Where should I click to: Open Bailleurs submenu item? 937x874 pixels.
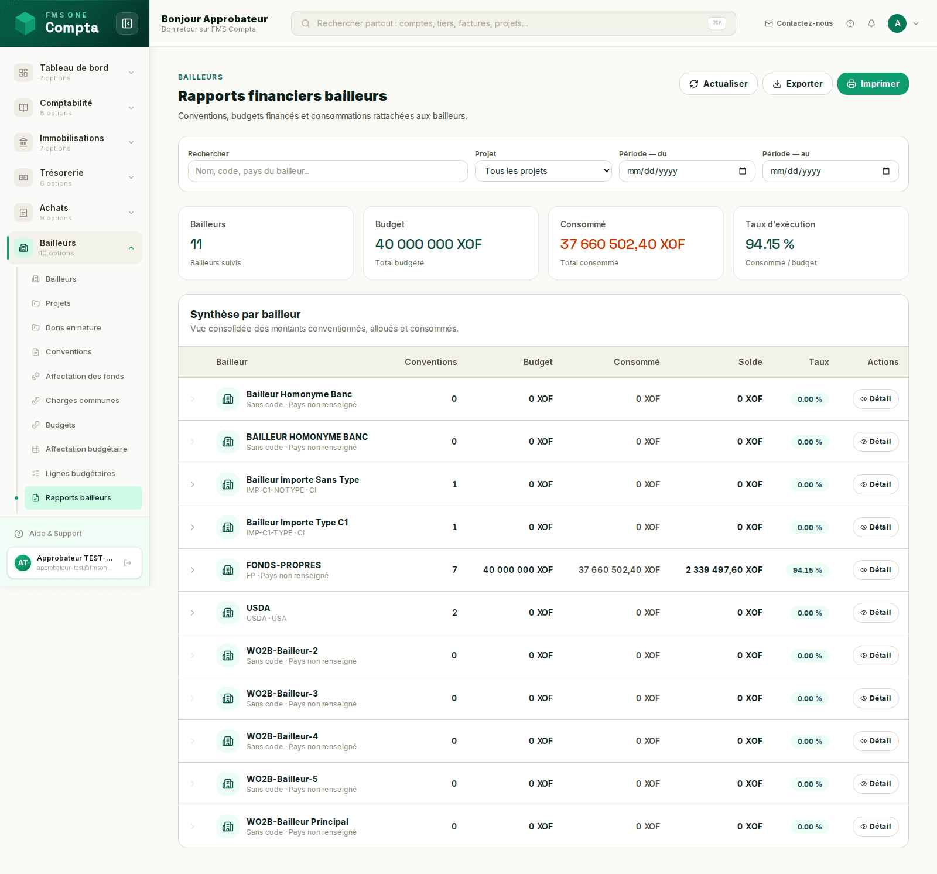coord(83,279)
